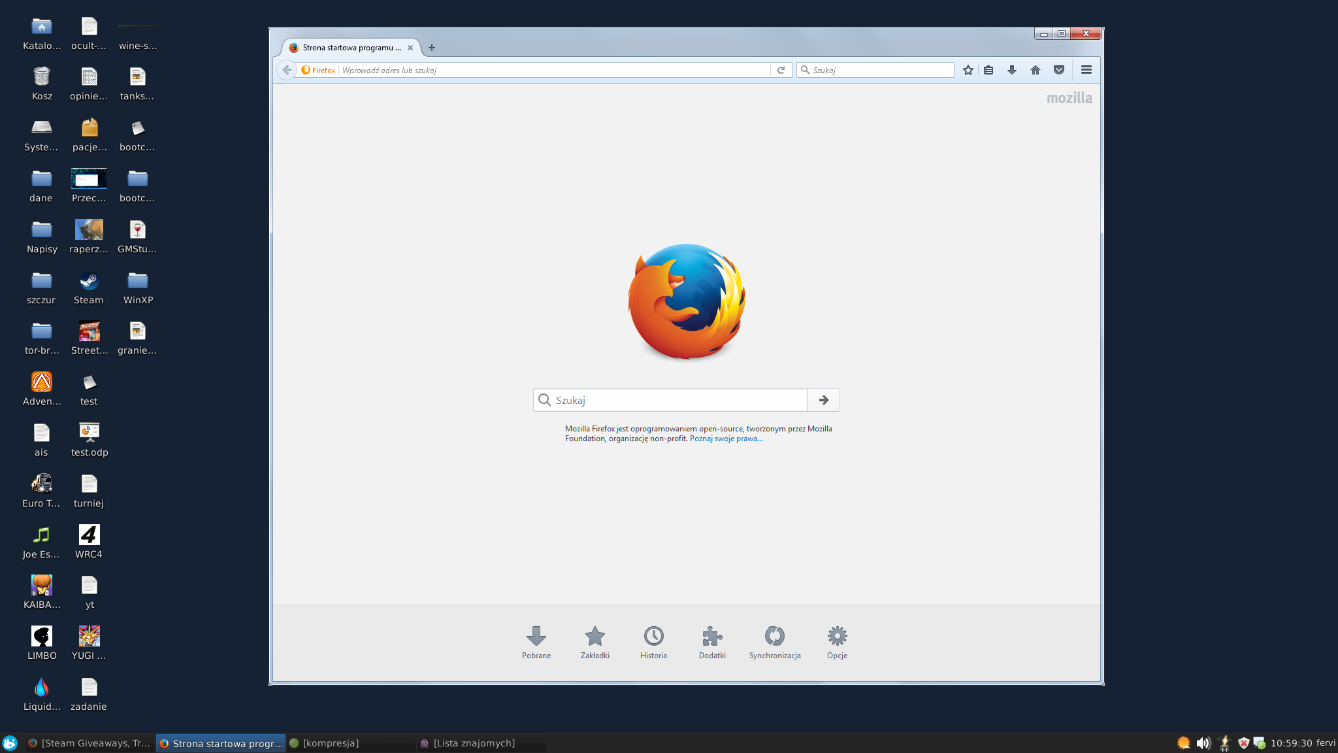This screenshot has height=753, width=1338.
Task: Open Opcje settings shortcut
Action: [837, 642]
